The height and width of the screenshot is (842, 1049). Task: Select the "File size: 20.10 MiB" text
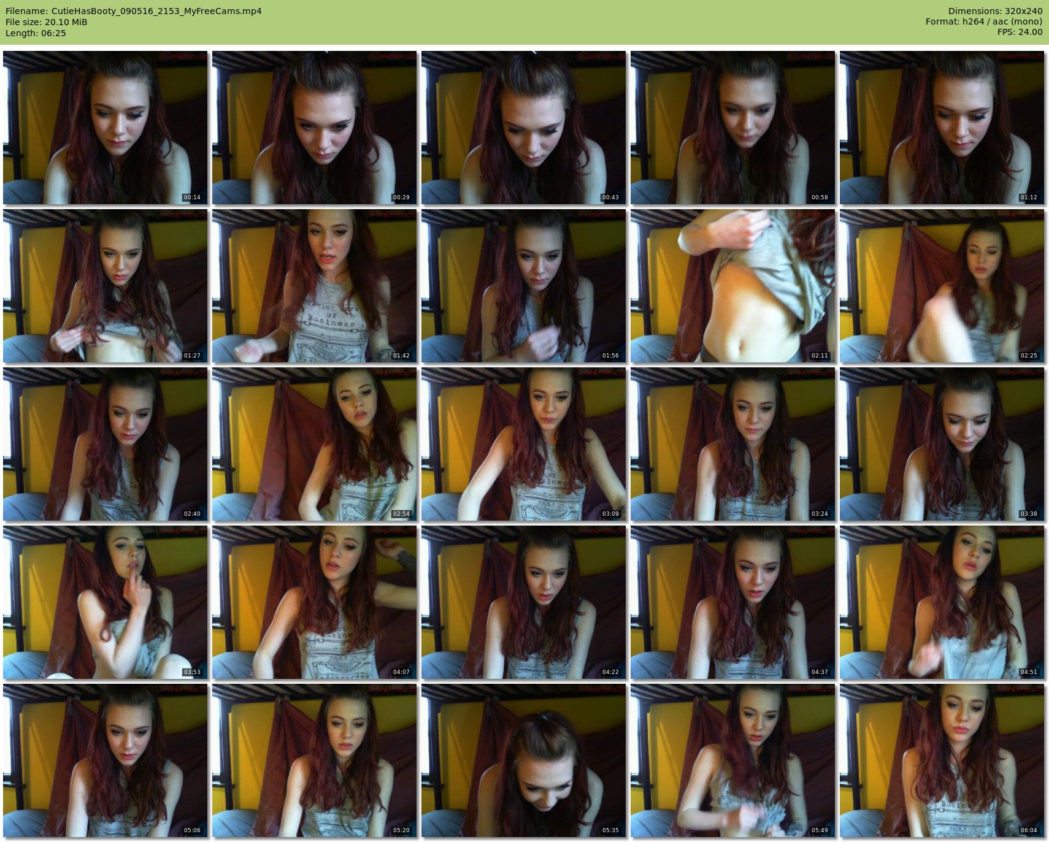tap(47, 22)
